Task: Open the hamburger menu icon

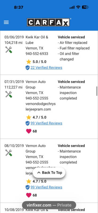Action: point(6,22)
